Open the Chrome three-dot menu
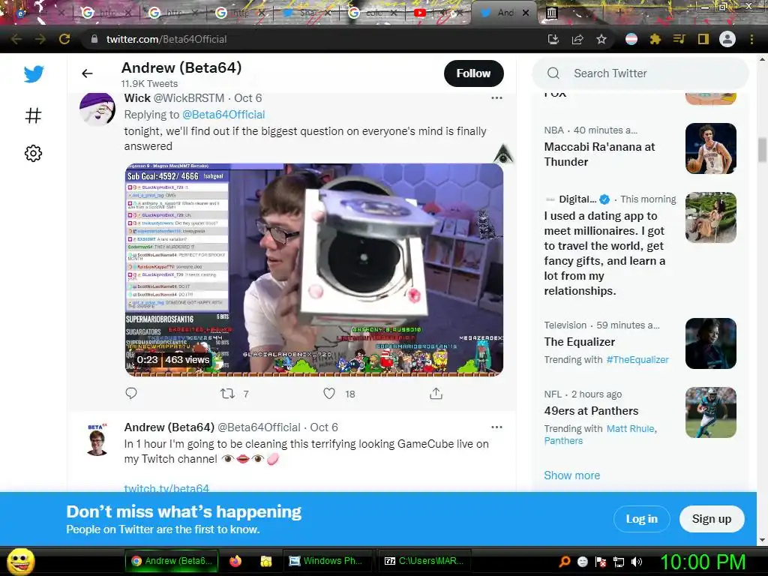Viewport: 768px width, 576px height. point(751,39)
